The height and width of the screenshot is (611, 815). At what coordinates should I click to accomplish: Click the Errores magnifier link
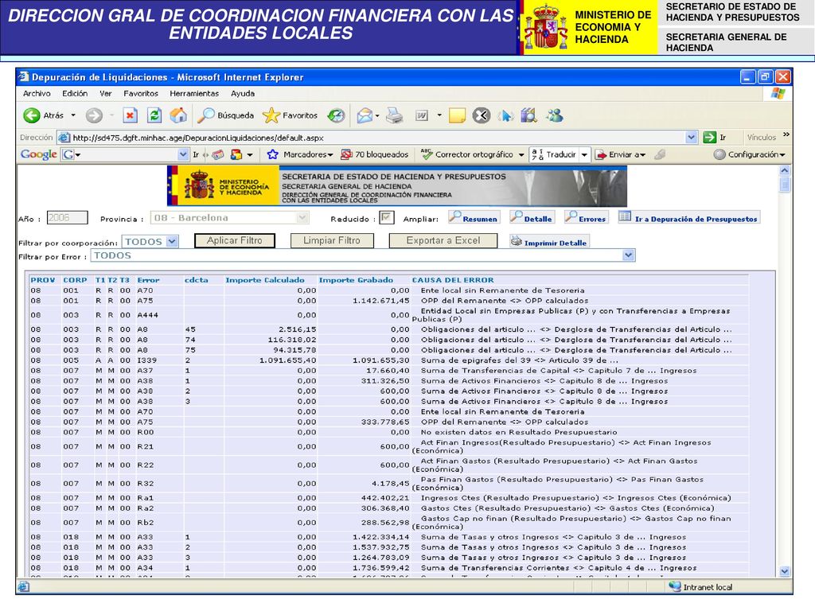587,218
